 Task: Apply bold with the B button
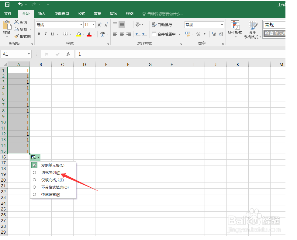tap(39, 34)
